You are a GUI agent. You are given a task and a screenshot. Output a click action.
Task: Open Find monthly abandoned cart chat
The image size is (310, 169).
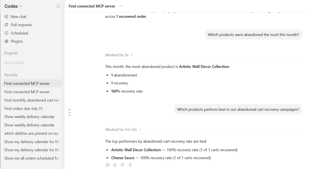tap(32, 100)
